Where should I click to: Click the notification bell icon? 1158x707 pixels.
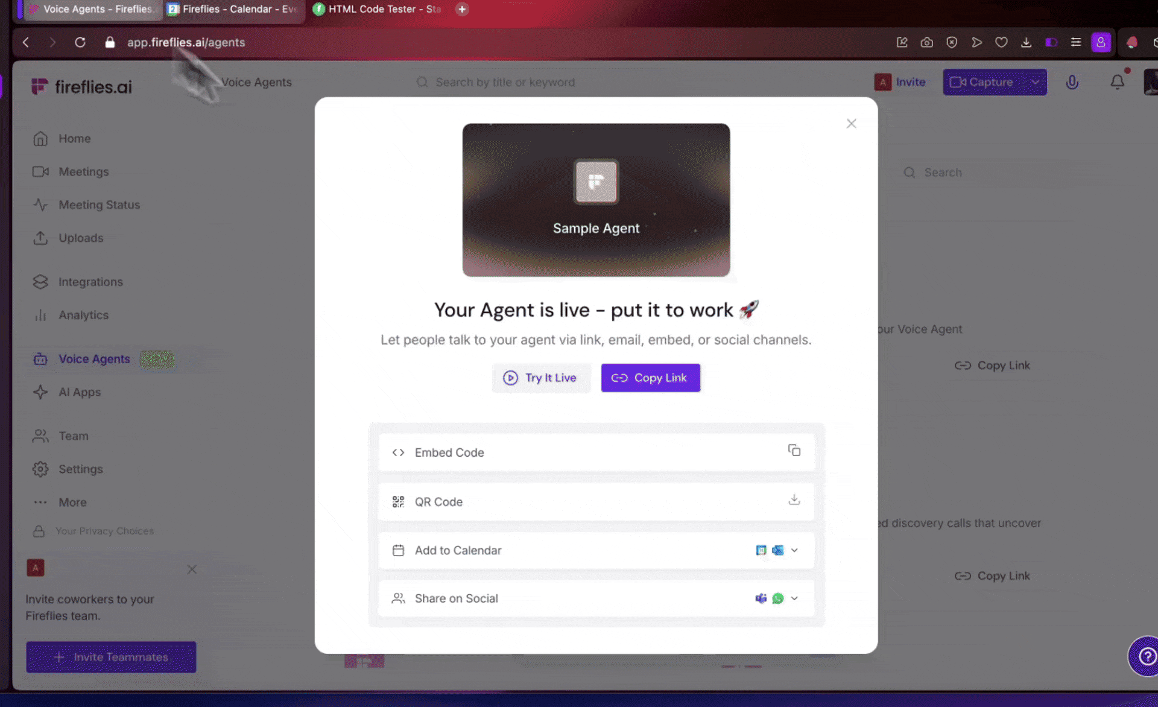[1117, 82]
